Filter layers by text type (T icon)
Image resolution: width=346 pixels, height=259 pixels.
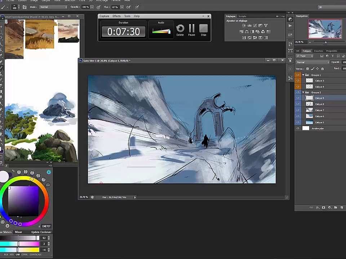[333, 56]
